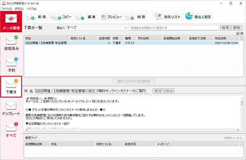Image resolution: width=246 pixels, height=160 pixels.
Task: Click the 検索 search button
Action: point(225,28)
